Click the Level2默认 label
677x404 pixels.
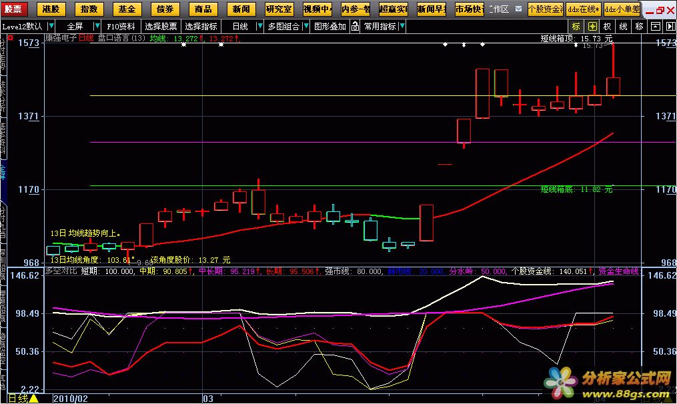pyautogui.click(x=23, y=26)
